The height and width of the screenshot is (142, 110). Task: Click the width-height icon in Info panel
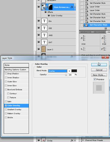click(x=102, y=49)
